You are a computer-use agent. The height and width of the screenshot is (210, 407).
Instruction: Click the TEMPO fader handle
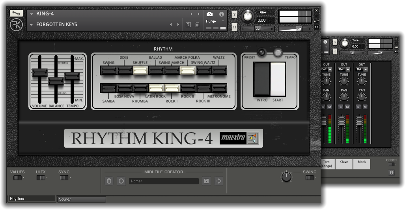click(72, 76)
